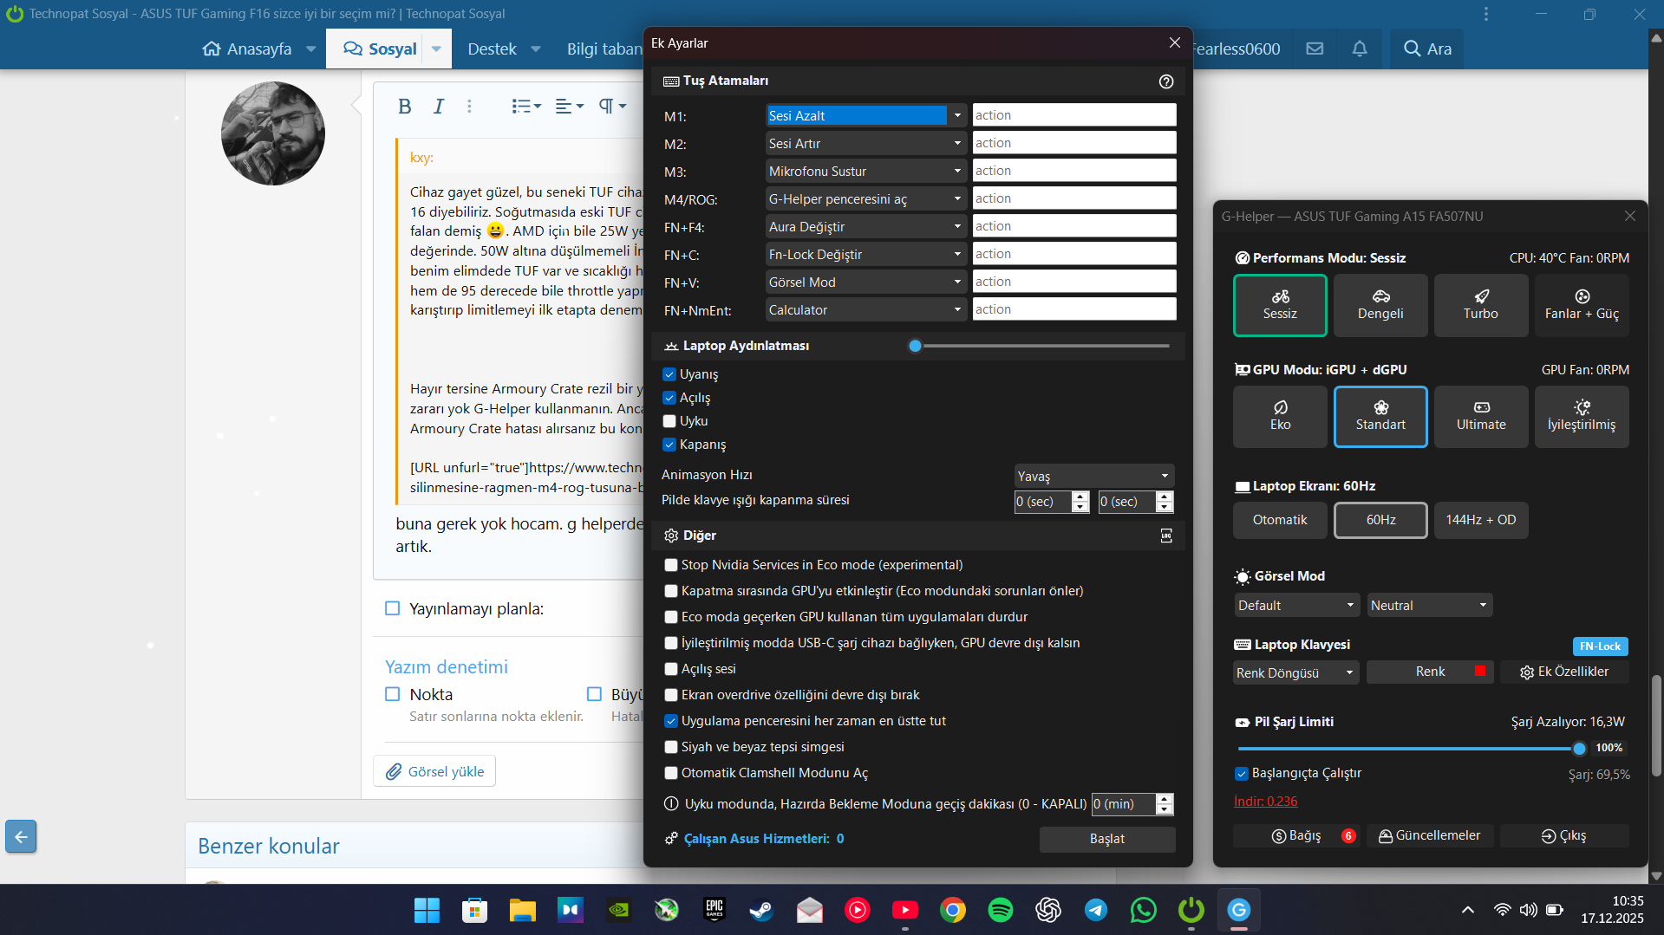Adjust the Laptop Aydınlatması brightness slider
The height and width of the screenshot is (935, 1664).
(1042, 346)
